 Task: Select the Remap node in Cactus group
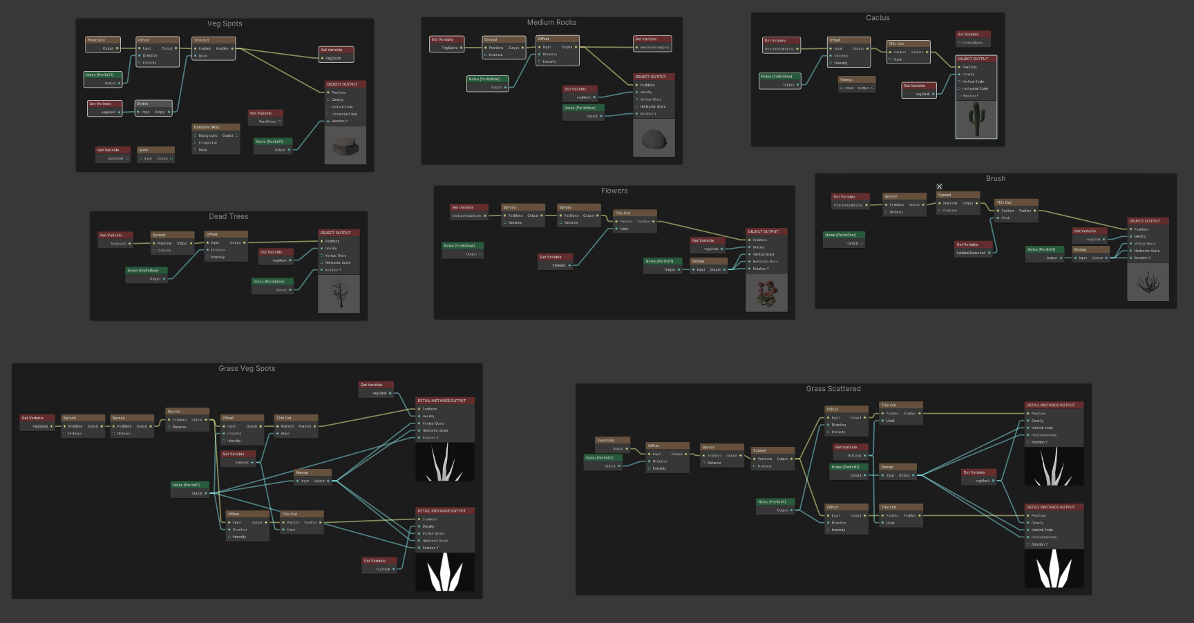click(x=857, y=84)
